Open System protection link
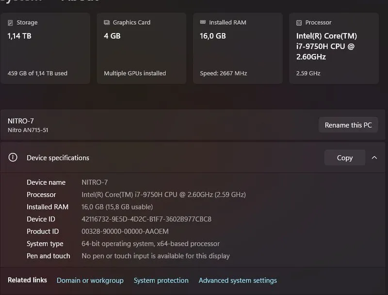 [161, 280]
